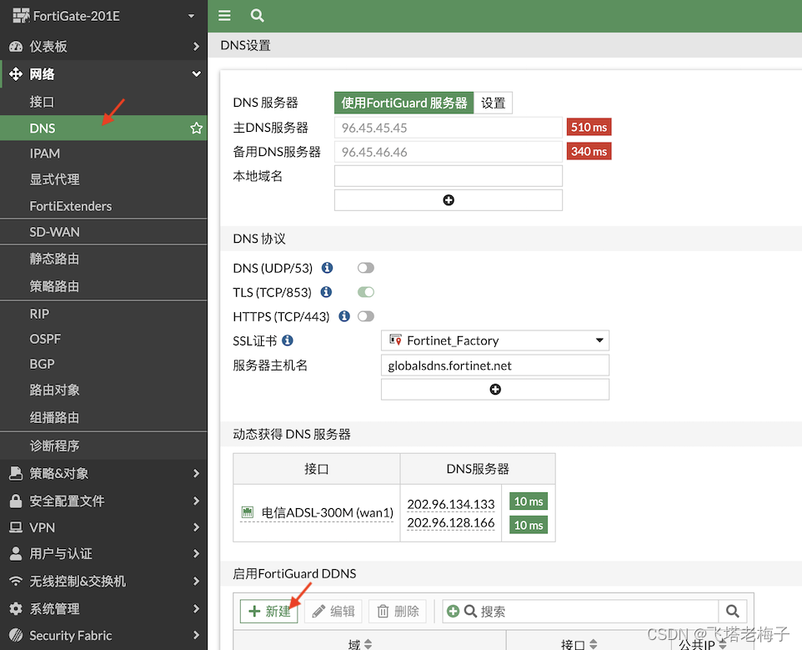
Task: Disable TLS (TCP/853) toggle
Action: (366, 292)
